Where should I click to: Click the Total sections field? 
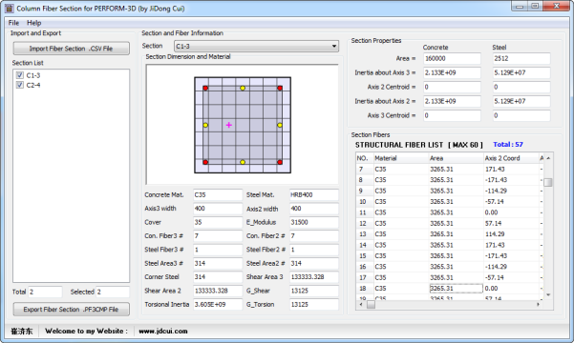(45, 292)
